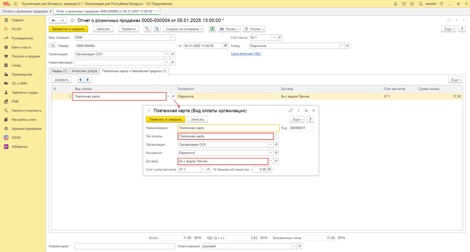Click Добавить button above table
This screenshot has width=470, height=252.
click(x=62, y=80)
